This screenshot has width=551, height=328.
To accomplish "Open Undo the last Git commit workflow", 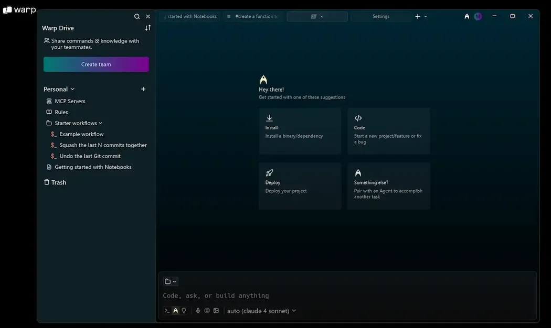I will point(90,156).
